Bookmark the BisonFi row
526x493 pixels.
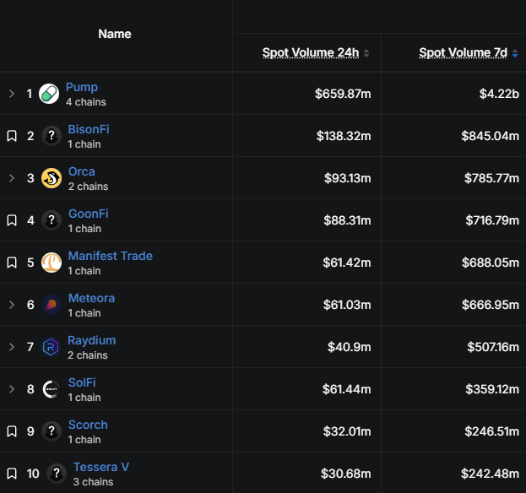(12, 136)
